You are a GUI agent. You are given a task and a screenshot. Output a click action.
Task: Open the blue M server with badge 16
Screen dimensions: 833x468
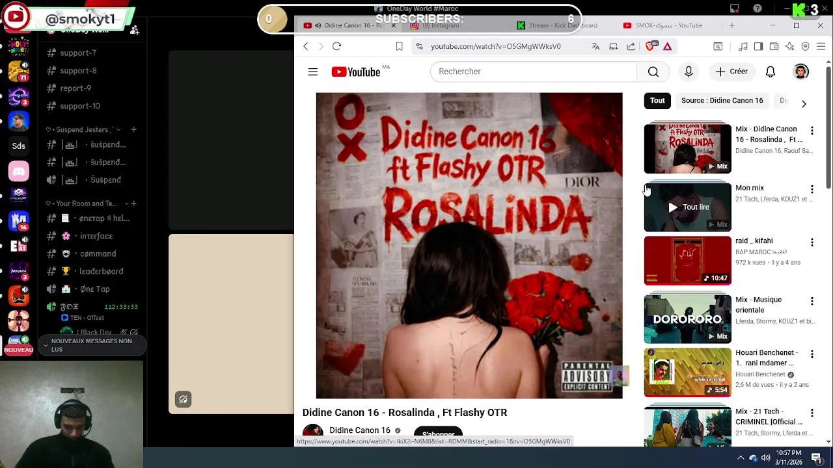click(19, 221)
